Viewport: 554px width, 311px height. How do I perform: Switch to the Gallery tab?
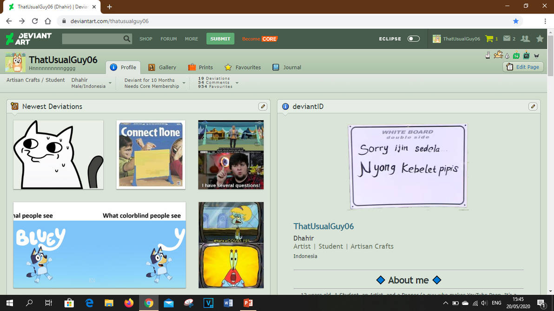pos(162,67)
